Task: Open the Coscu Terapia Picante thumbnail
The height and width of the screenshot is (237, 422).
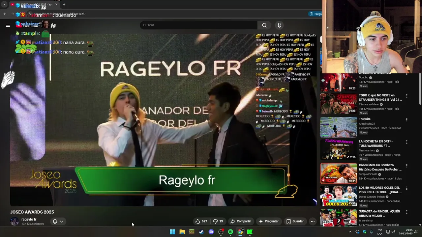Action: [339, 173]
